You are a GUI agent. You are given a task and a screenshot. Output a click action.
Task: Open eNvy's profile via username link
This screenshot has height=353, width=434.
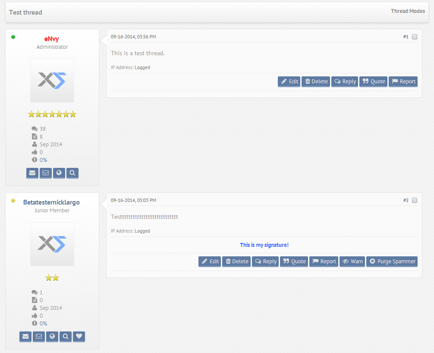click(51, 39)
